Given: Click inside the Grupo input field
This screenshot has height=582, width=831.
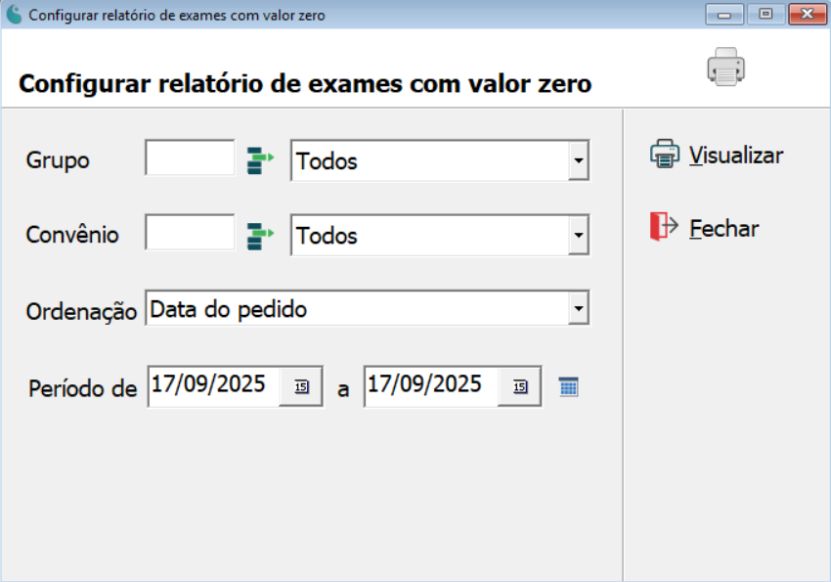Looking at the screenshot, I should coord(191,158).
